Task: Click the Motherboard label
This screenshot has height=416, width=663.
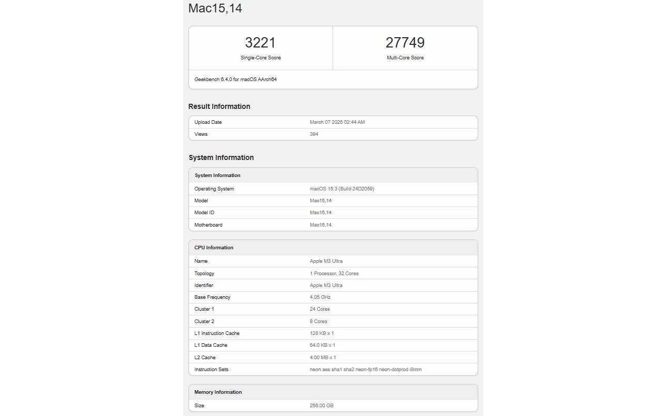Action: pyautogui.click(x=209, y=225)
